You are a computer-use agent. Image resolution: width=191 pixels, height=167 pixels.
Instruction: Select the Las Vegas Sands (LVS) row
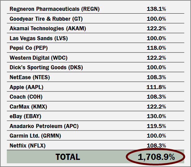pos(39,38)
